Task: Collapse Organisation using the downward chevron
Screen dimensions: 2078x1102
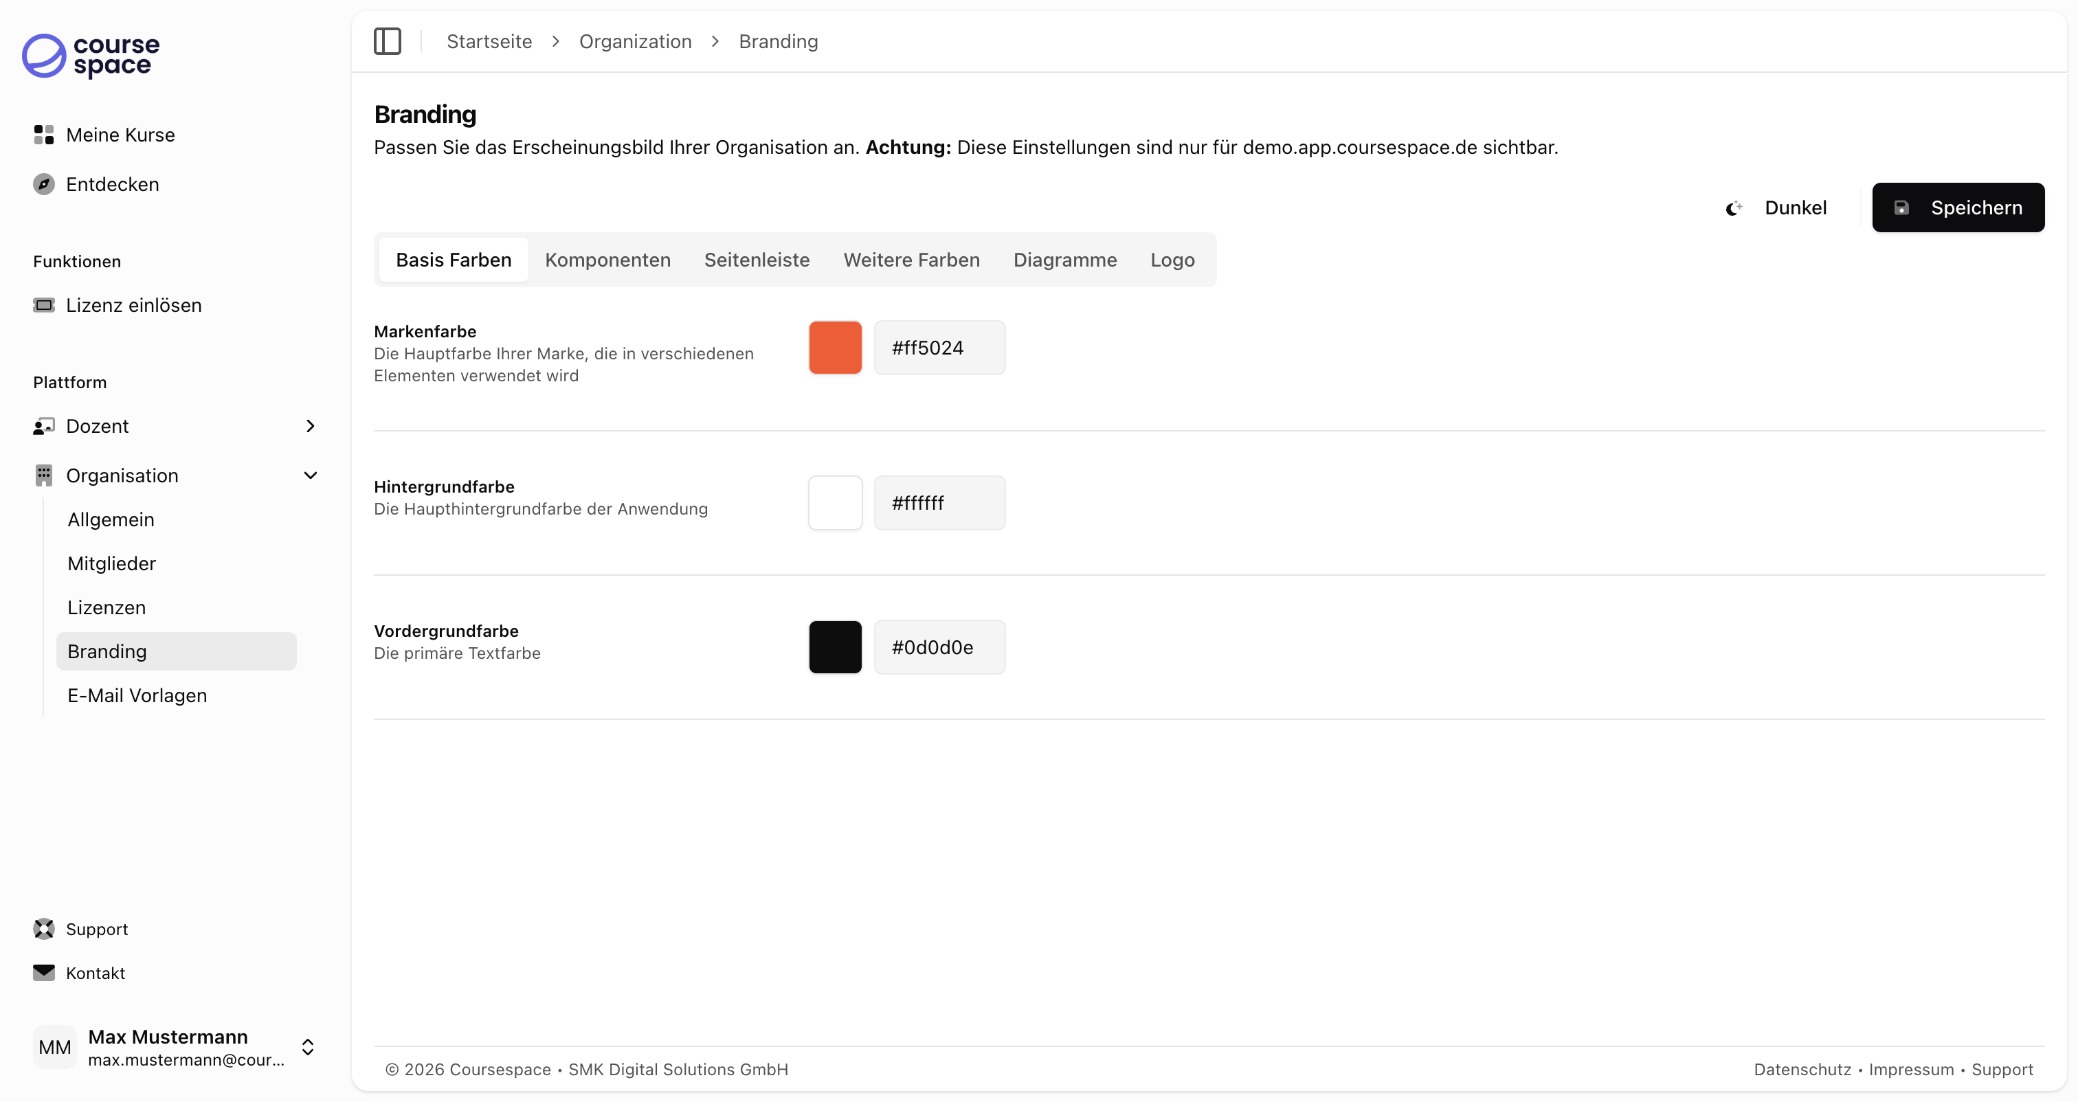Action: [311, 475]
